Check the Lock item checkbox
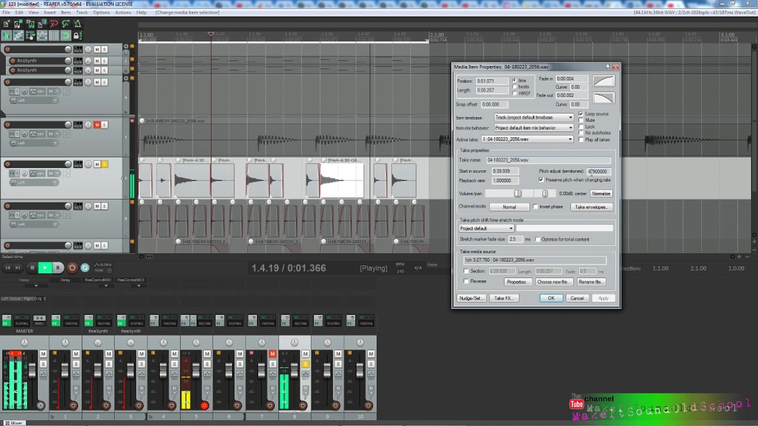 (x=581, y=127)
